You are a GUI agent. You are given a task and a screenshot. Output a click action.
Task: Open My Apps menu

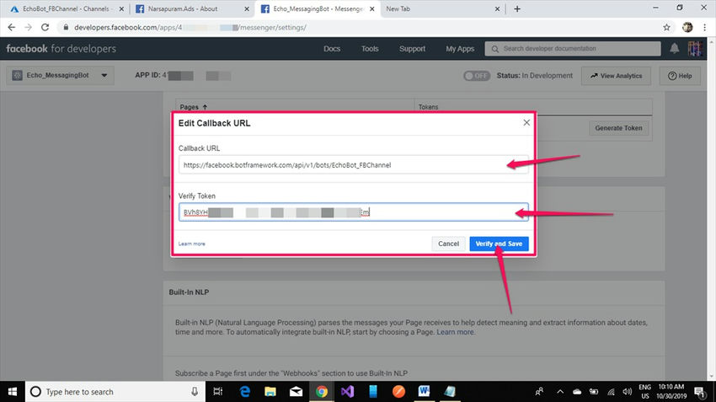click(x=460, y=48)
